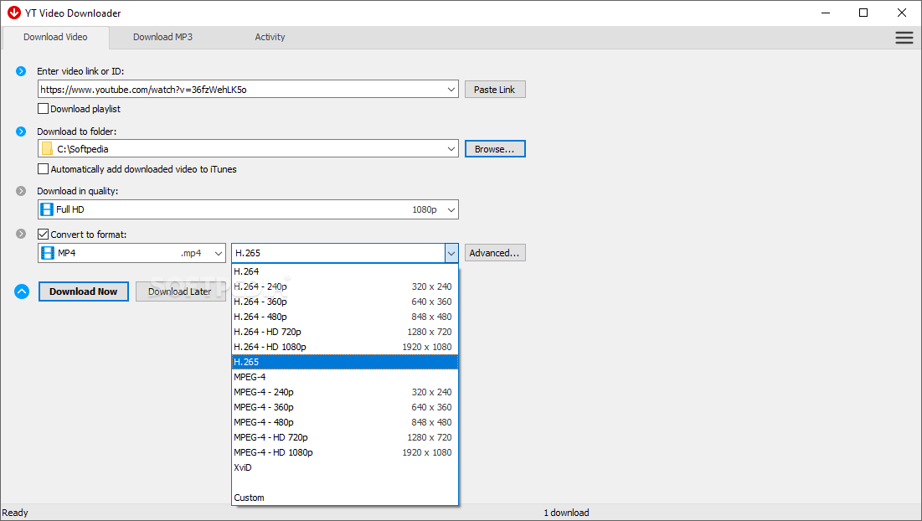Select H.264 - HD 1080p option

[x=344, y=347]
